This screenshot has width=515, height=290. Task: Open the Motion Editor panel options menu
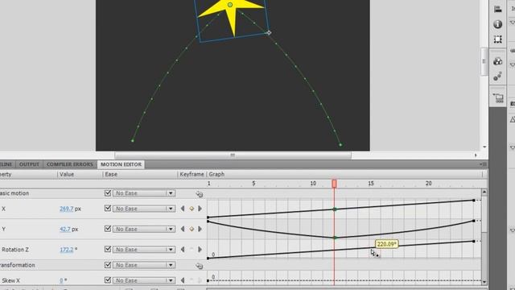(483, 164)
